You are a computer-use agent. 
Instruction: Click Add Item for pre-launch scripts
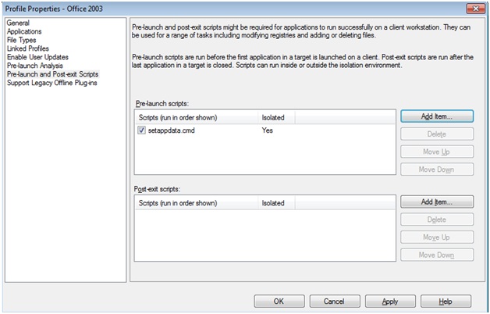(x=436, y=116)
